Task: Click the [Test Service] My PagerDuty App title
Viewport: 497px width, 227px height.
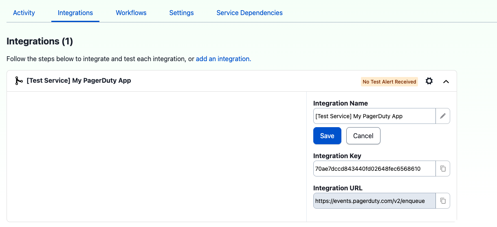Action: [x=79, y=80]
